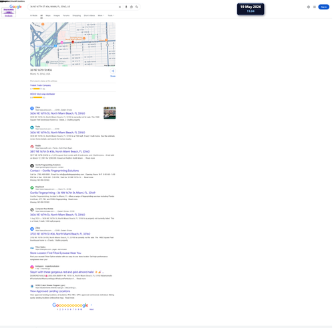Open Contact - Gorilla Fingerprinting Solutions result
This screenshot has width=334, height=328.
click(x=54, y=171)
